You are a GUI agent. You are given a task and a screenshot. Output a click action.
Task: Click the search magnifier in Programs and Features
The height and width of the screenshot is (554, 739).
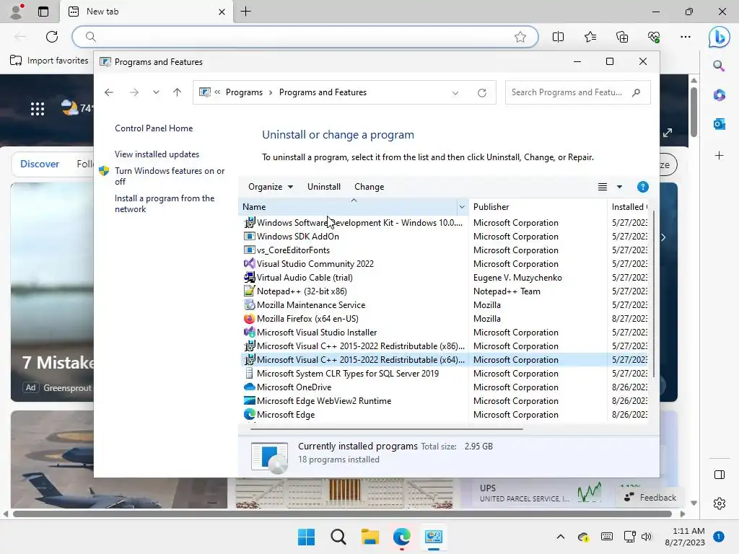[x=637, y=92]
